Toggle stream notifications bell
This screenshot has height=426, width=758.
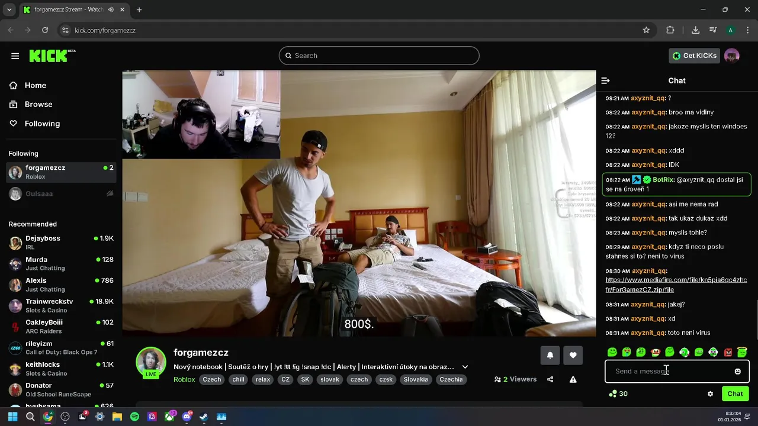[x=550, y=355]
